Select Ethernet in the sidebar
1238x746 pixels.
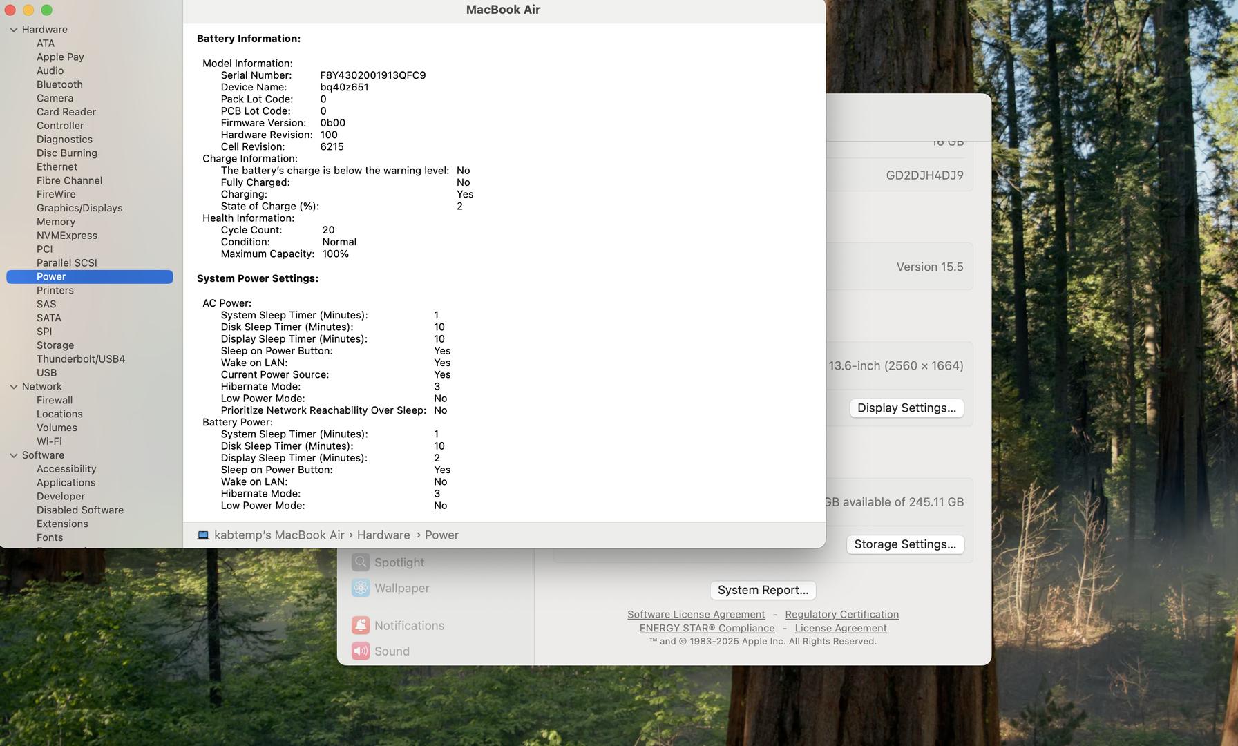57,166
